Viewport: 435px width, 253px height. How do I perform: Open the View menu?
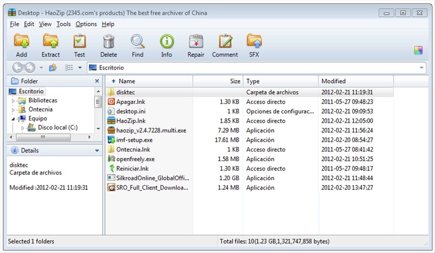45,24
